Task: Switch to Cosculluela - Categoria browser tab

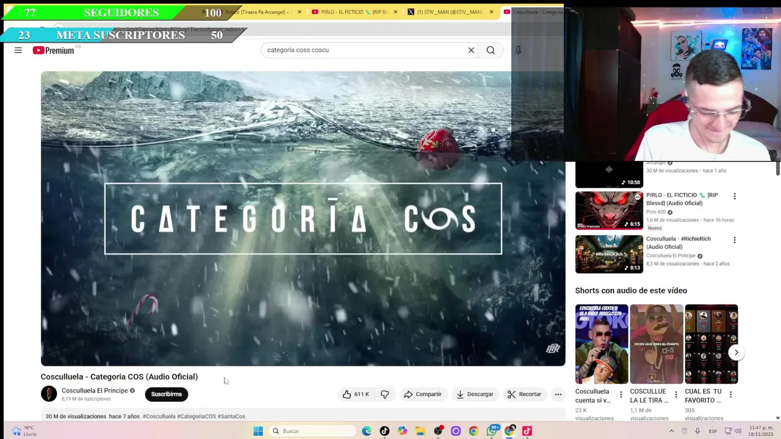Action: coord(532,12)
